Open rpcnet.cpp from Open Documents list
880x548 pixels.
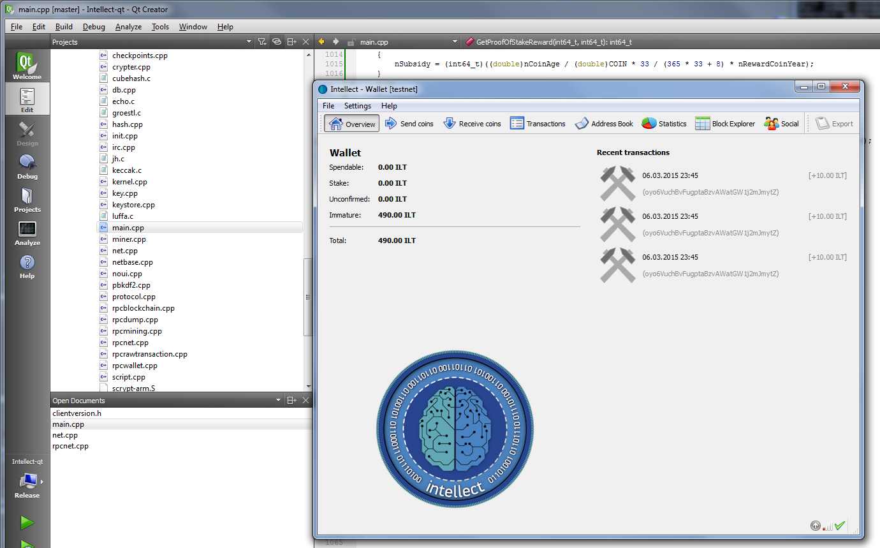tap(70, 446)
